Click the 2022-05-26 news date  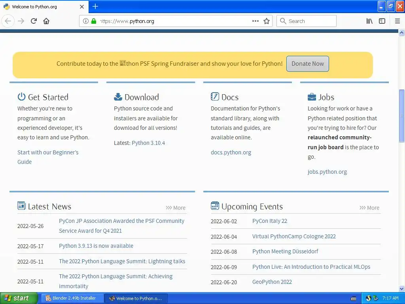click(x=30, y=226)
